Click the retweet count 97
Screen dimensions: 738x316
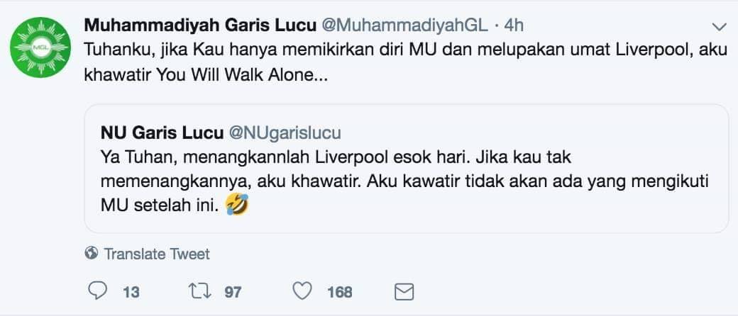pyautogui.click(x=233, y=293)
